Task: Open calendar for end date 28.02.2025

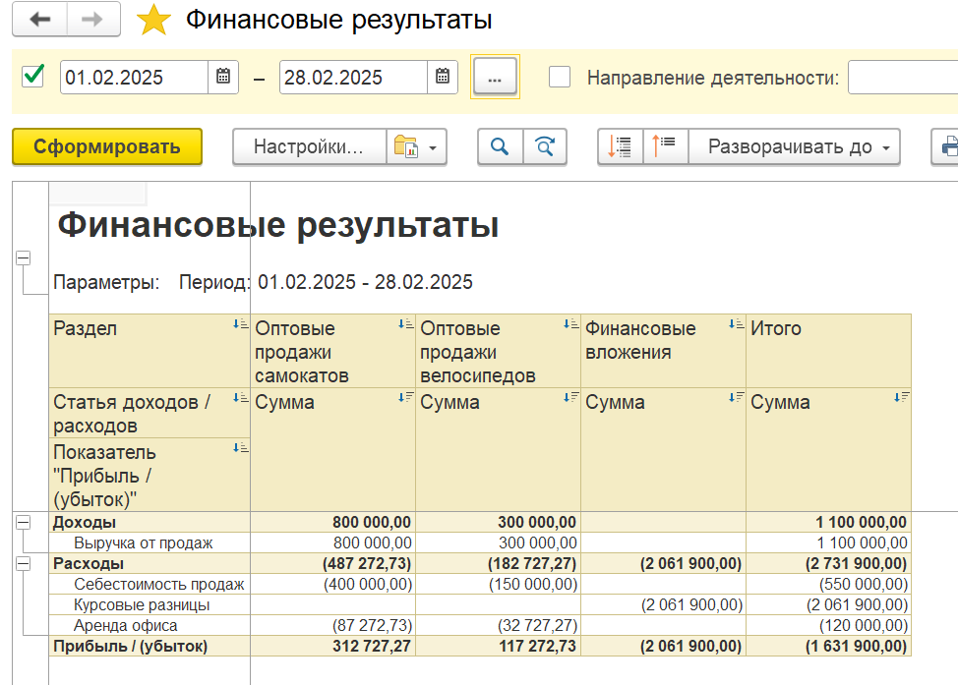Action: point(443,77)
